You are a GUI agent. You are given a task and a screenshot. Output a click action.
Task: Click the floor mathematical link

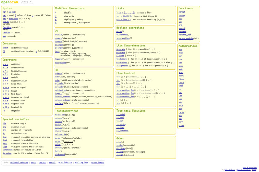pyautogui.click(x=181, y=79)
